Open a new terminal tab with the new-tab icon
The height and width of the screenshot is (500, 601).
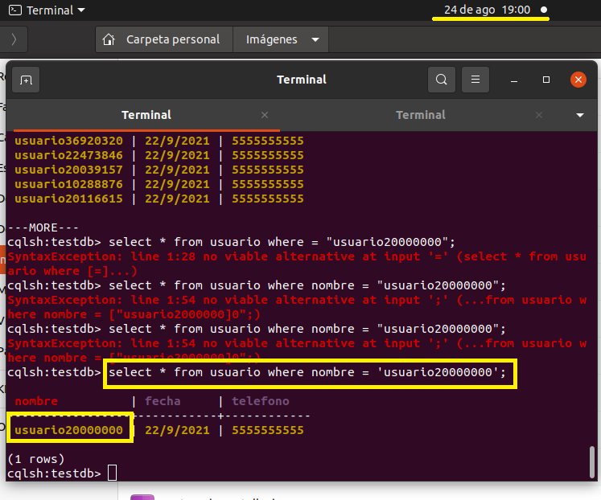[x=26, y=80]
